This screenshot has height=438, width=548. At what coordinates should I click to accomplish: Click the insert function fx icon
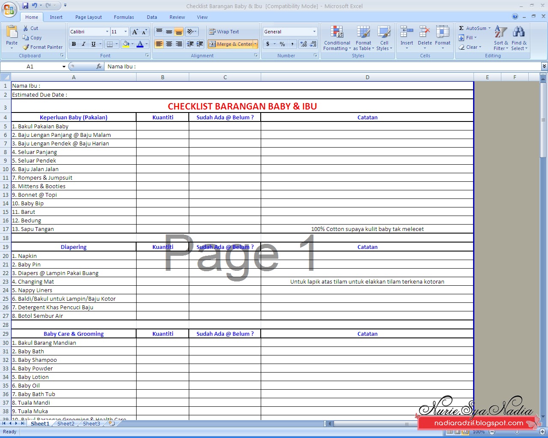click(x=99, y=66)
